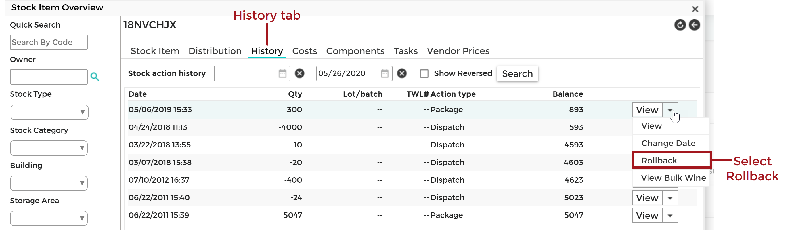Select the History tab
Screen dimensions: 792x230
(x=267, y=51)
